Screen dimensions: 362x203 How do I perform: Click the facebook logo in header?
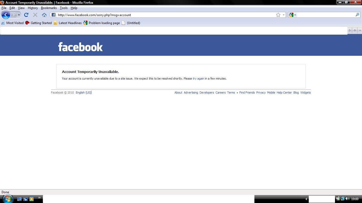click(x=80, y=47)
